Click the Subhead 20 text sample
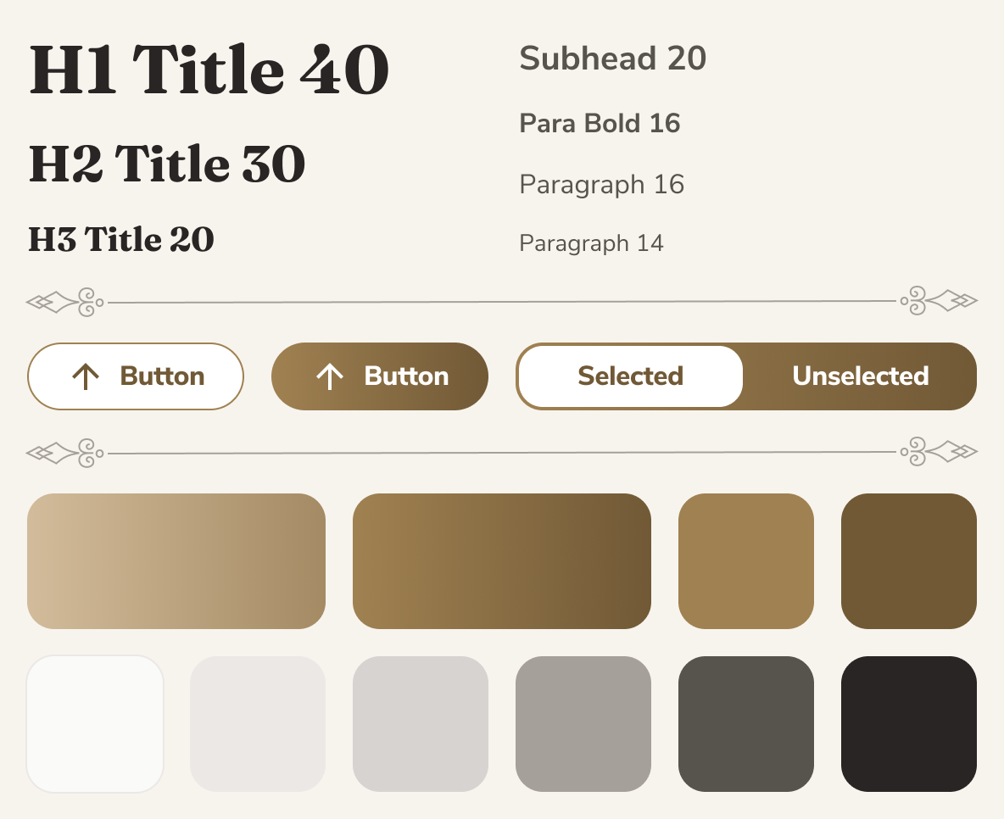 pyautogui.click(x=612, y=58)
